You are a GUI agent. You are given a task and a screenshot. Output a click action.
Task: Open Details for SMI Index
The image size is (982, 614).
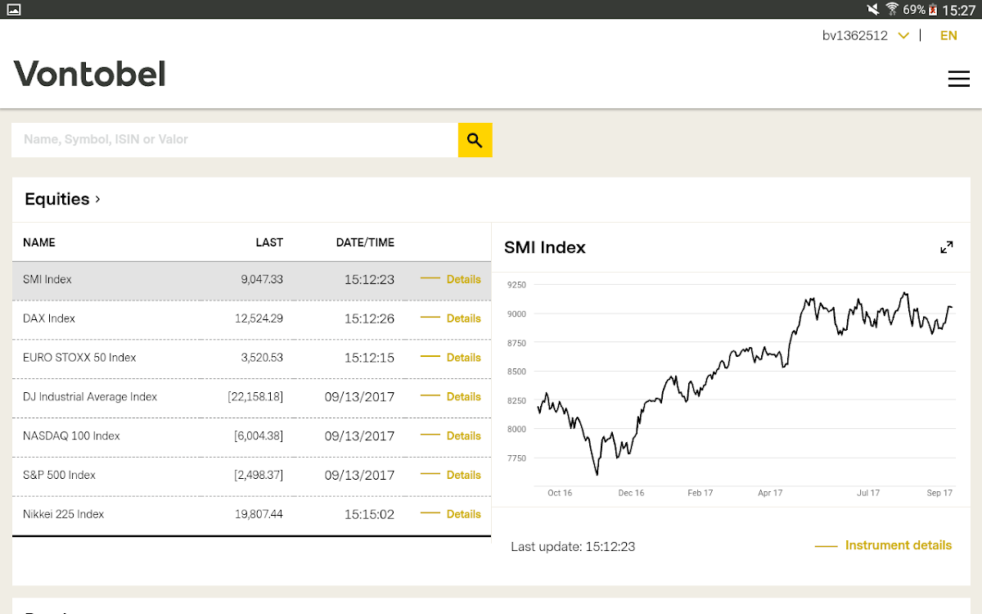(451, 279)
